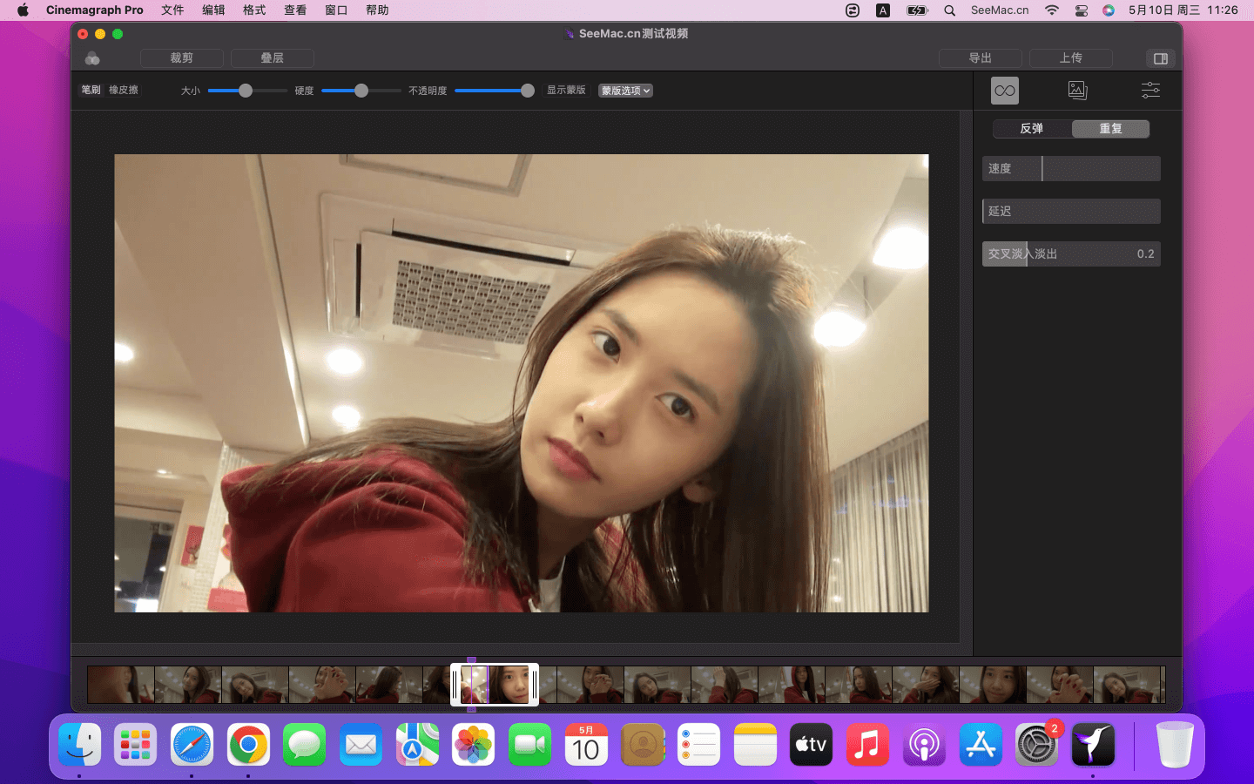Open the 查看 menu
The height and width of the screenshot is (784, 1254).
295,10
